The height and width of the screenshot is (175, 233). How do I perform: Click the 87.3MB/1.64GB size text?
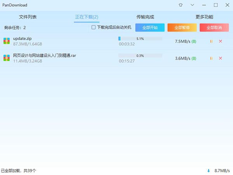tap(28, 44)
